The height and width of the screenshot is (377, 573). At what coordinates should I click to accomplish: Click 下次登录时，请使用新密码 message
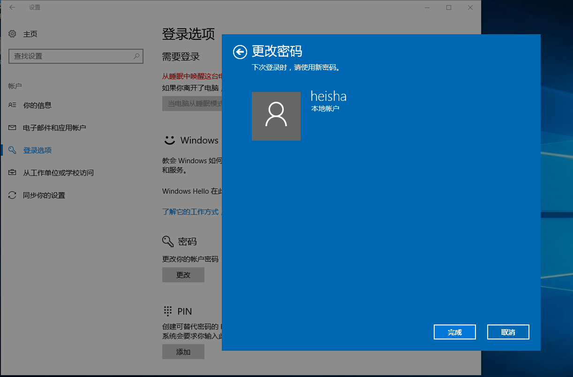[x=296, y=68]
